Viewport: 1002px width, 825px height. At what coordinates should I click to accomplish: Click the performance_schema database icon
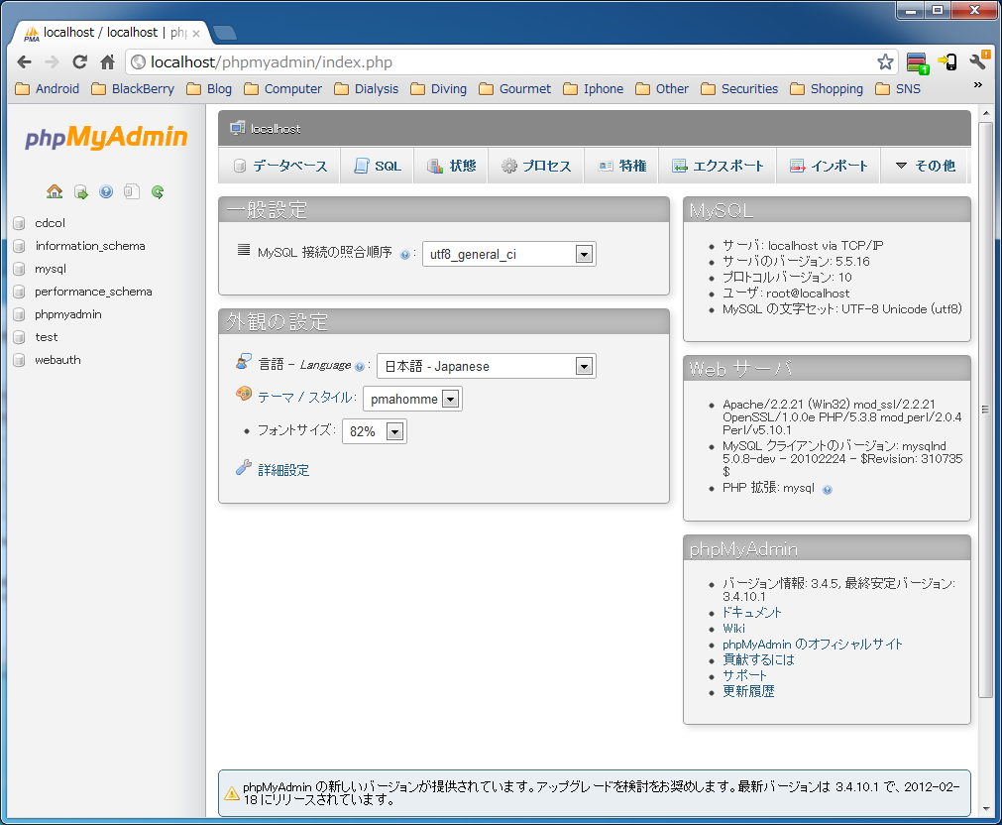[x=19, y=292]
